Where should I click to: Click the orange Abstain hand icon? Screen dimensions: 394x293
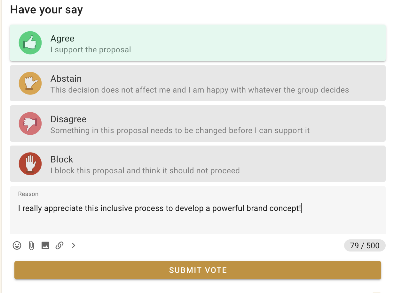tap(30, 83)
